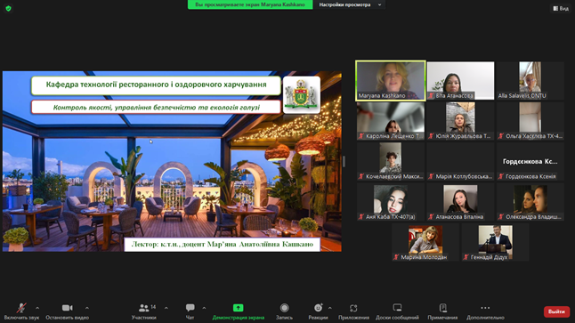This screenshot has width=575, height=323.
Task: Expand video options arrow next to camera
Action: (x=87, y=308)
